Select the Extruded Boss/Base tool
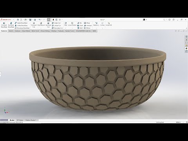188x141 pixels. click(x=4, y=25)
